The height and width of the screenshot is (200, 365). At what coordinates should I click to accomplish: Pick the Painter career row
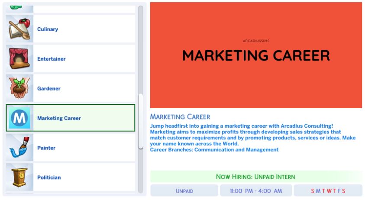click(x=71, y=148)
